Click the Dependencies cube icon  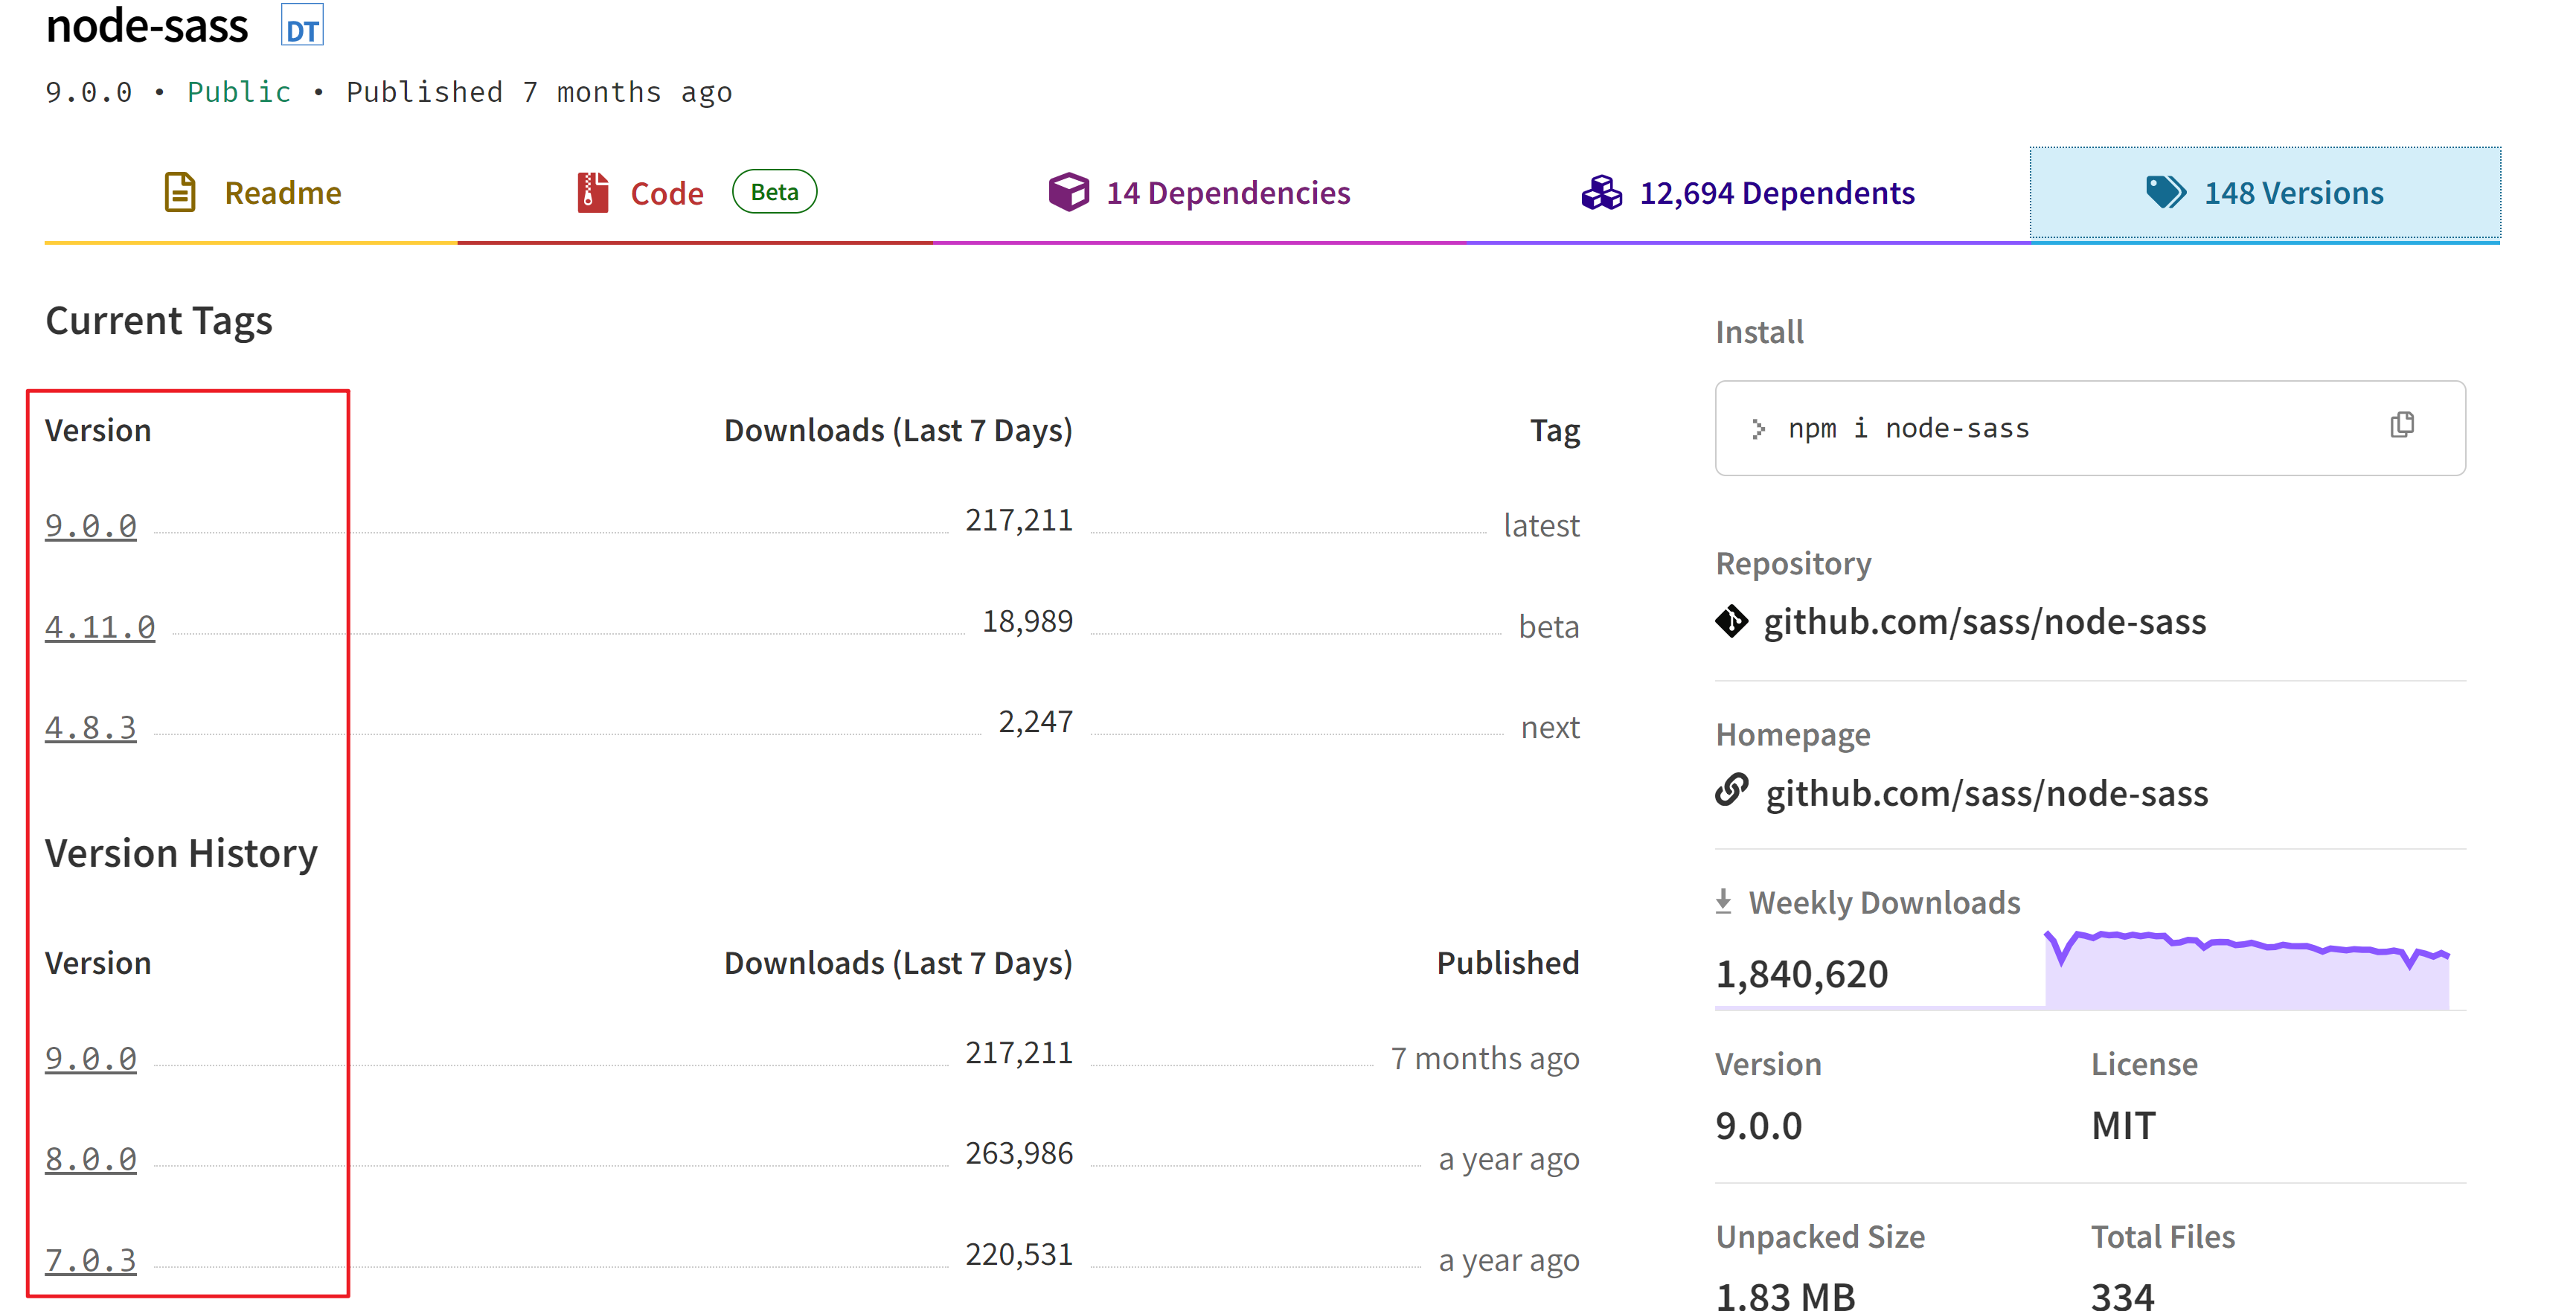tap(1068, 192)
